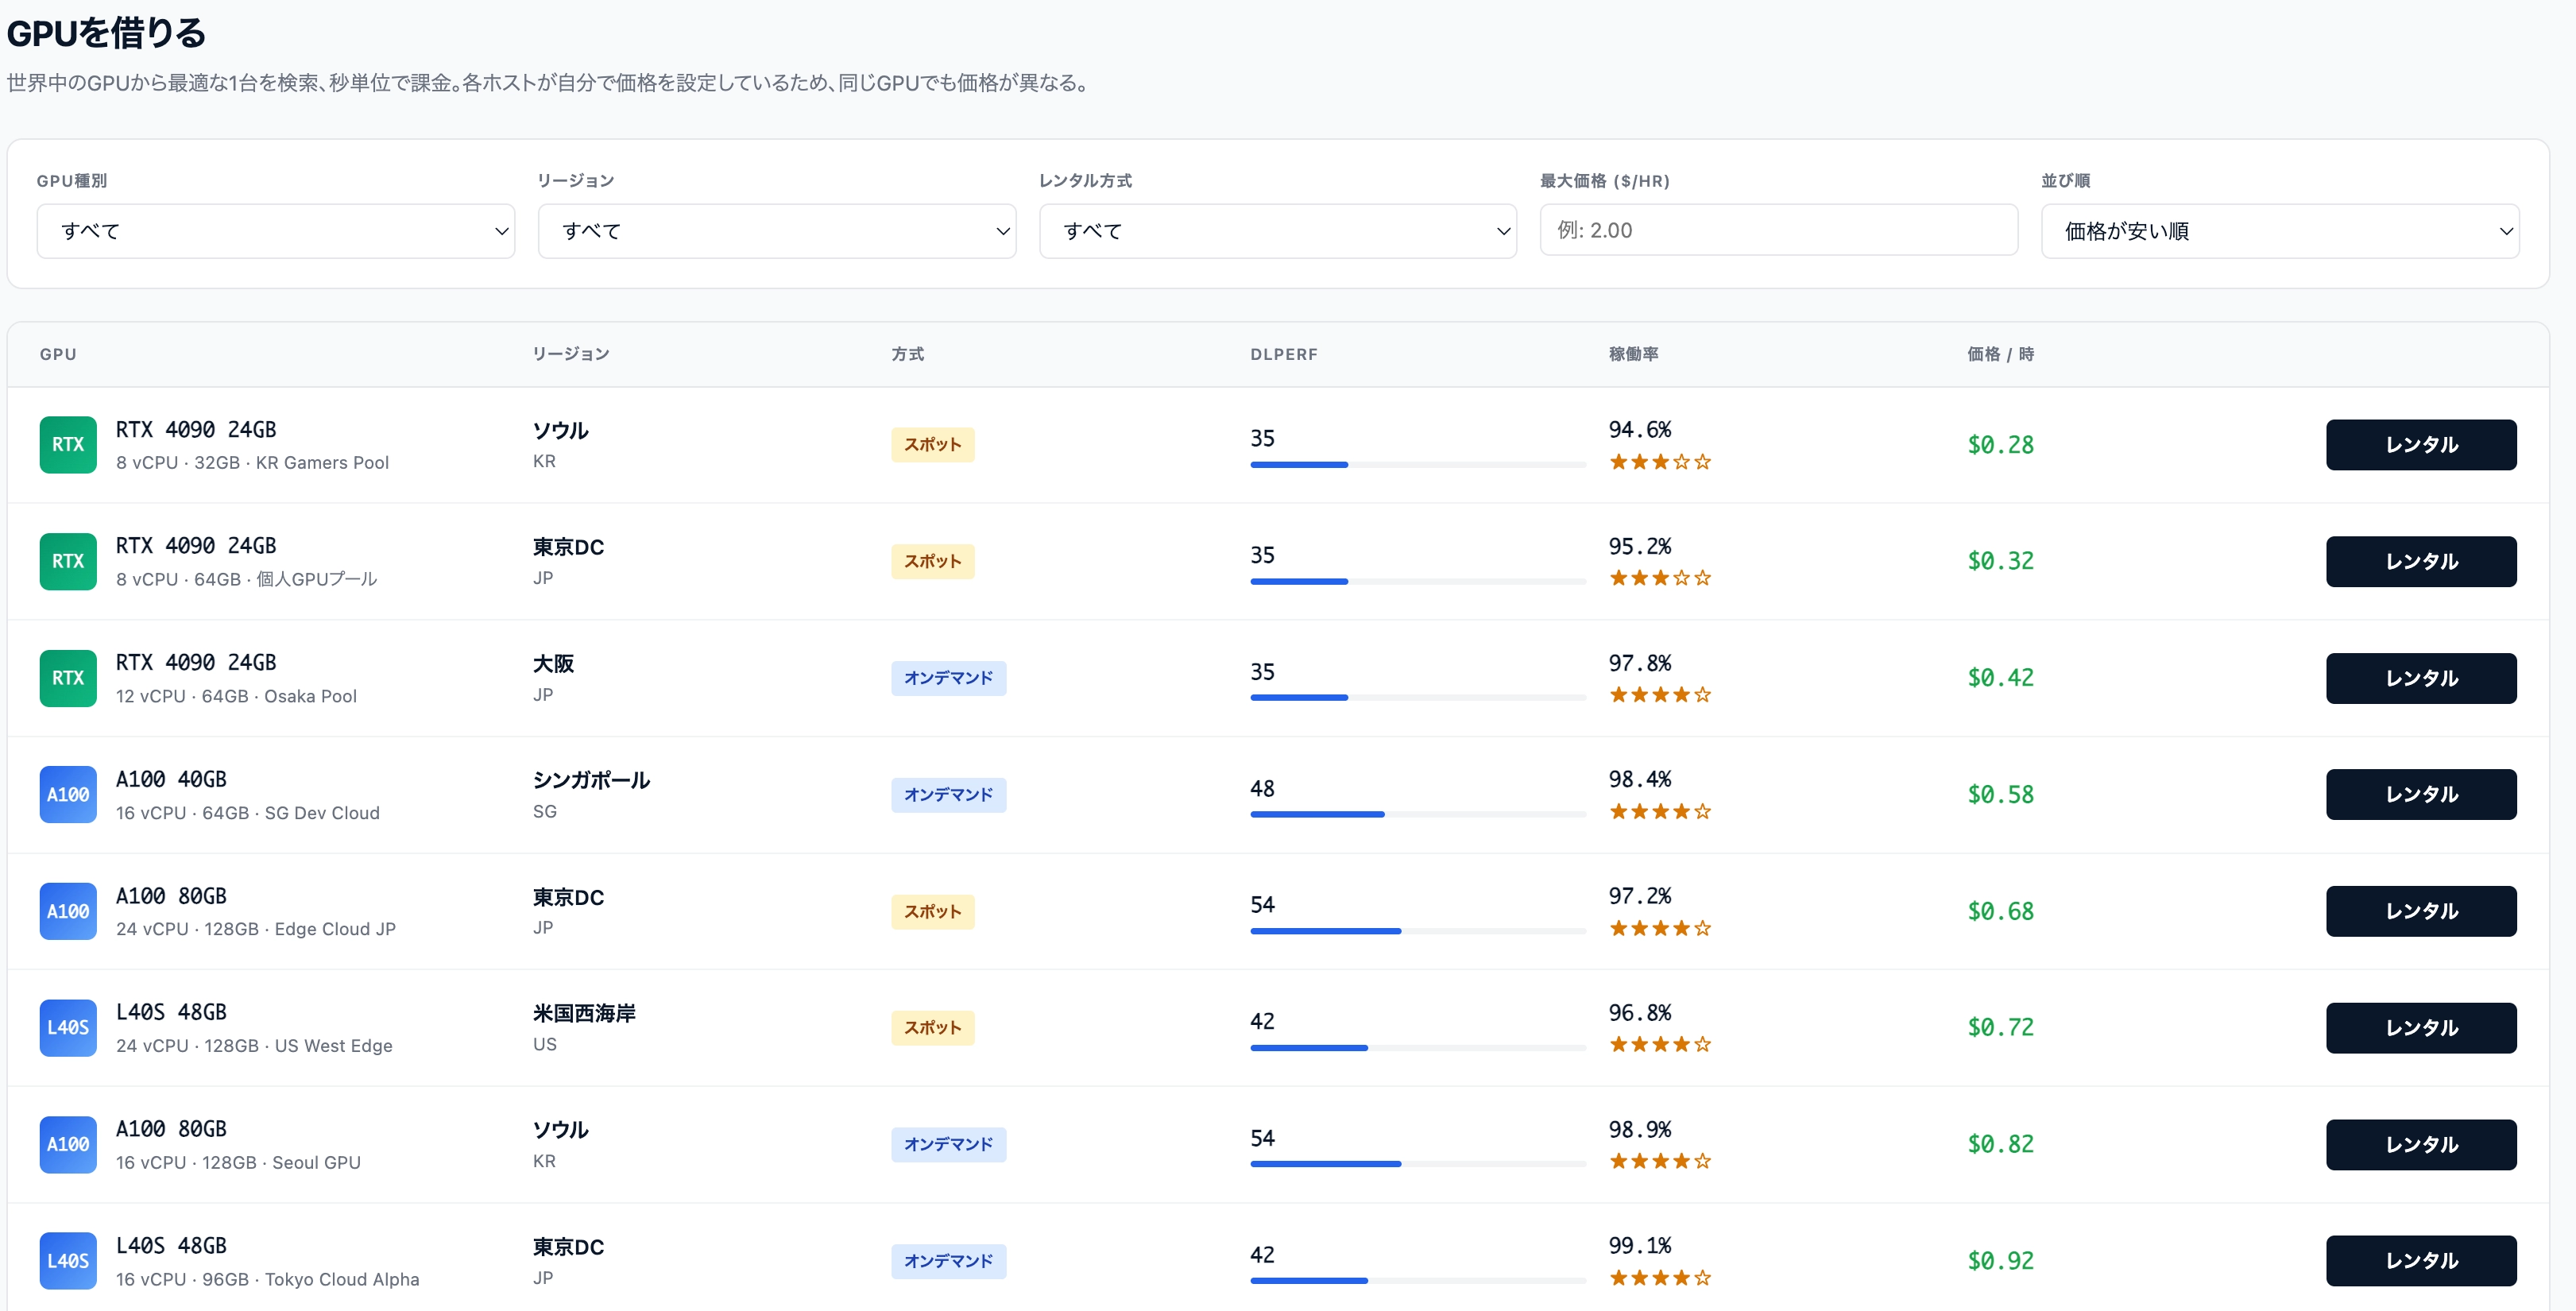Click the スポット tag in the $0.28 row
The image size is (2576, 1311).
(933, 445)
